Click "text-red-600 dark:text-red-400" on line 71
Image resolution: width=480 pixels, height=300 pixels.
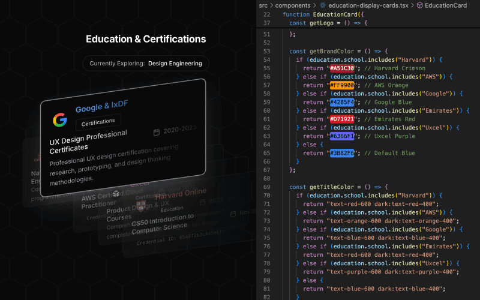[381, 204]
